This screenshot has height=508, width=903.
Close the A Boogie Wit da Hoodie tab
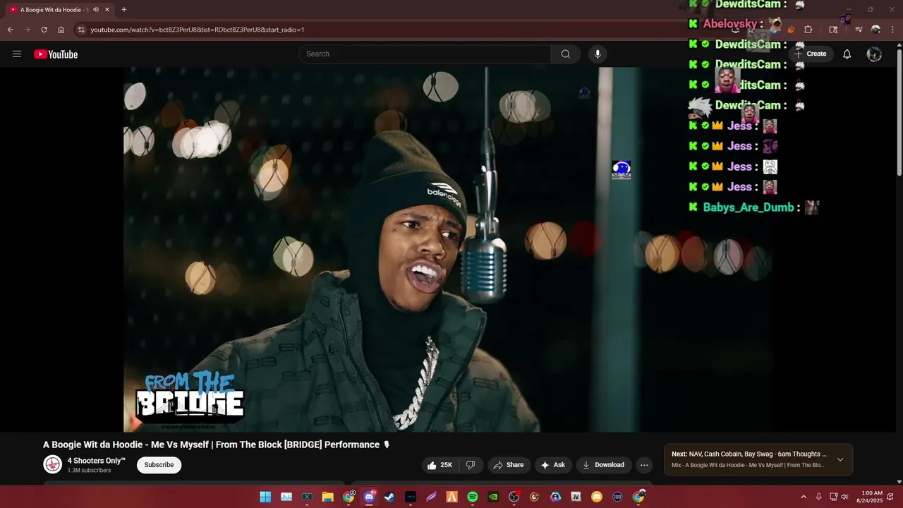pos(107,10)
